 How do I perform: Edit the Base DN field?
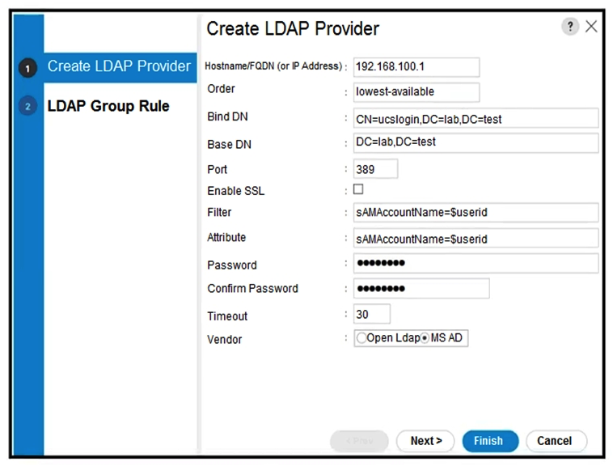(476, 142)
